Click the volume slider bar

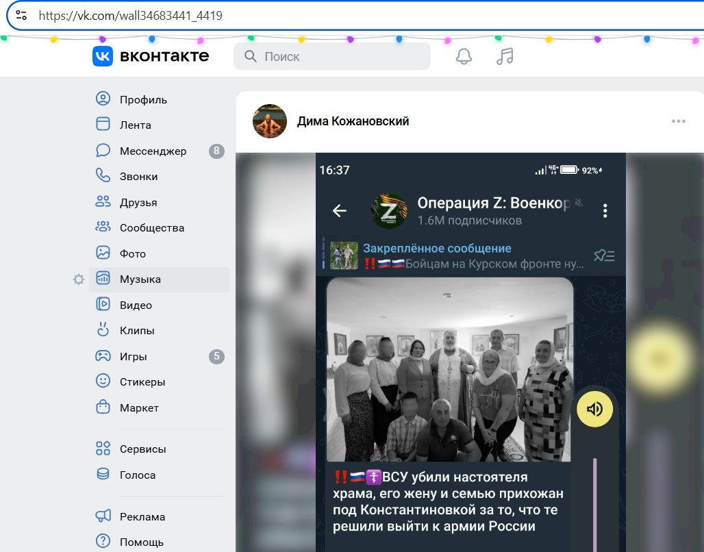594,500
